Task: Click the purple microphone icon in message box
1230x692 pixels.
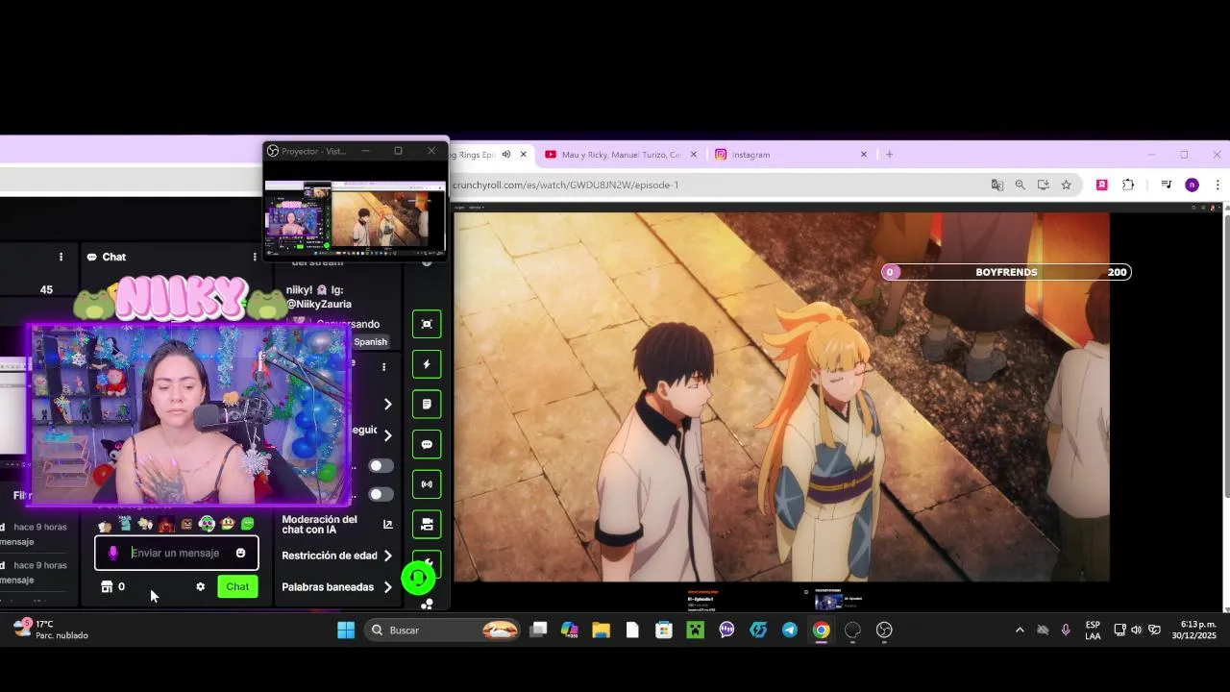Action: click(113, 553)
